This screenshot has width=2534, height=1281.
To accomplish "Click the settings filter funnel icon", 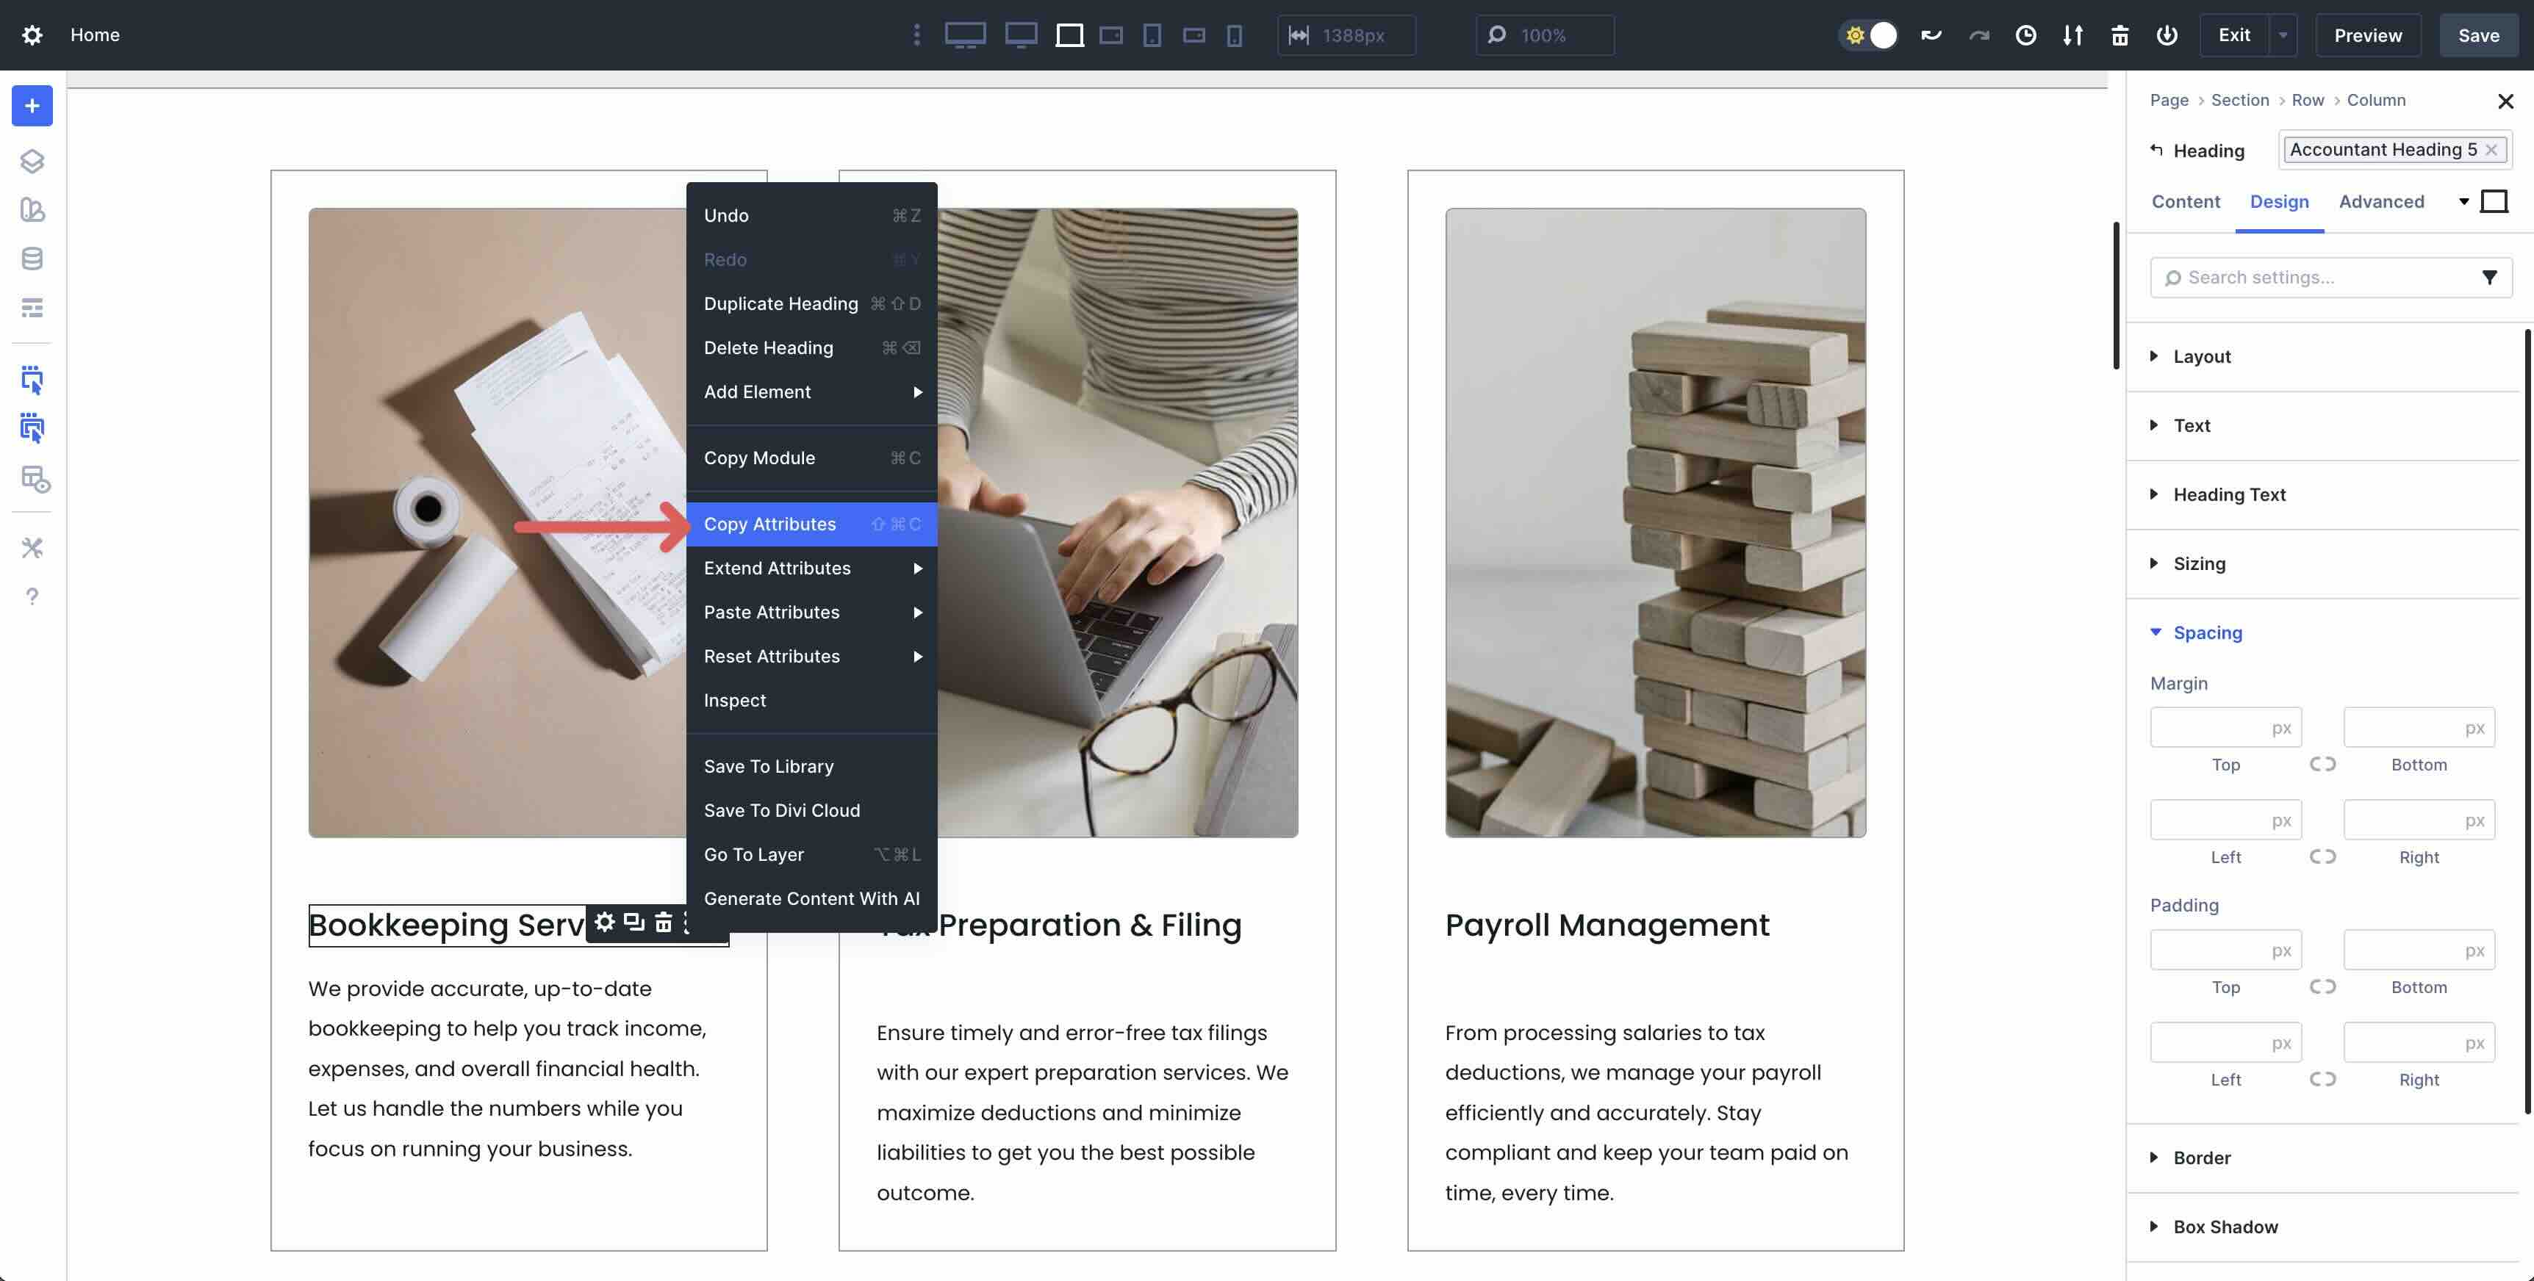I will [x=2488, y=277].
